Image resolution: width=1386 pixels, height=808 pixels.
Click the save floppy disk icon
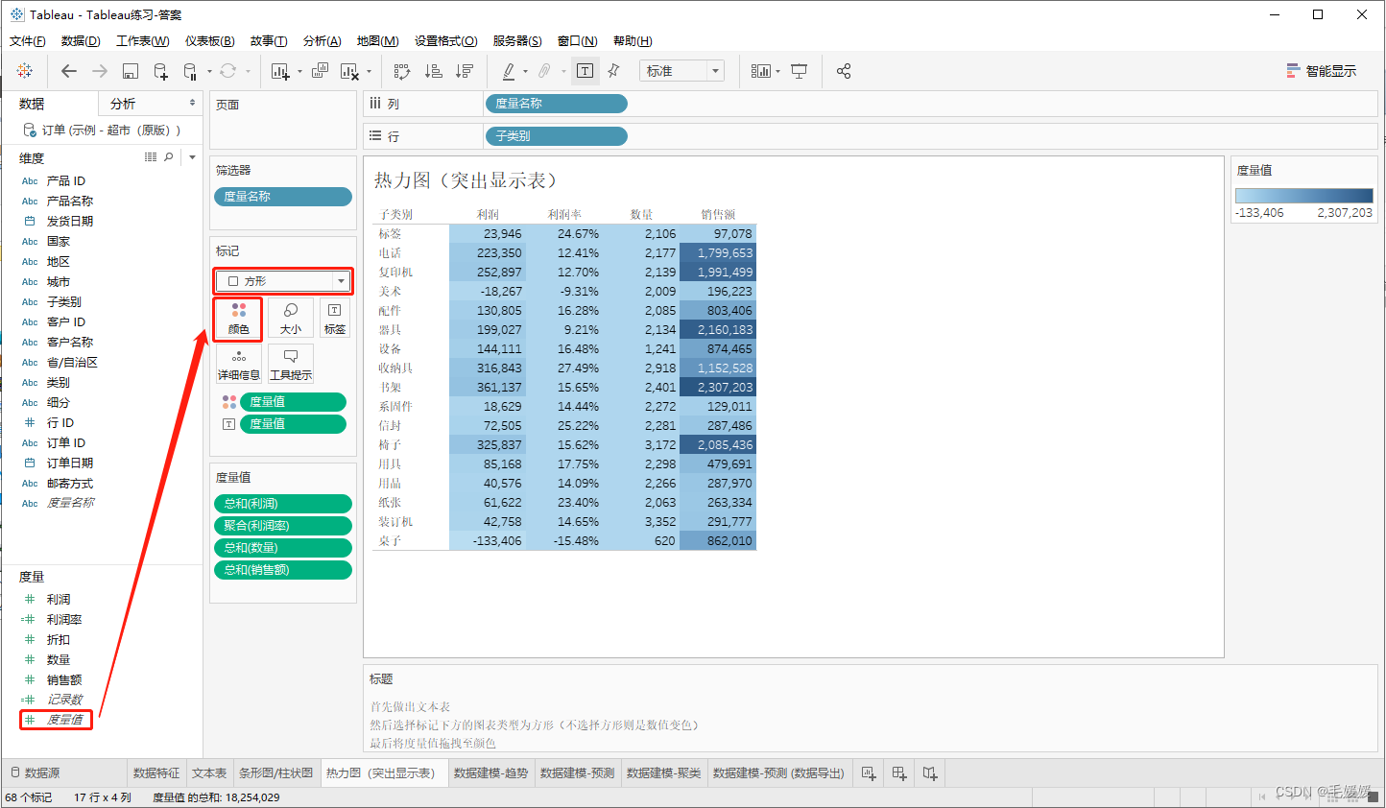tap(131, 71)
